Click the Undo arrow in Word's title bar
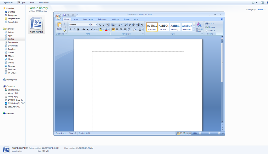This screenshot has height=154, width=268. pos(68,15)
